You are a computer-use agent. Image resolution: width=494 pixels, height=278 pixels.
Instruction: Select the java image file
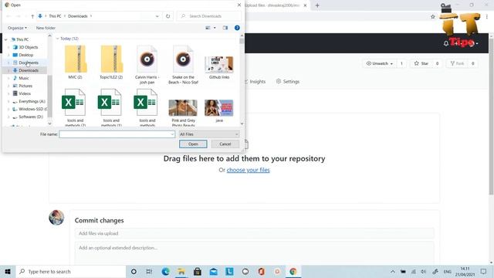[x=219, y=110]
